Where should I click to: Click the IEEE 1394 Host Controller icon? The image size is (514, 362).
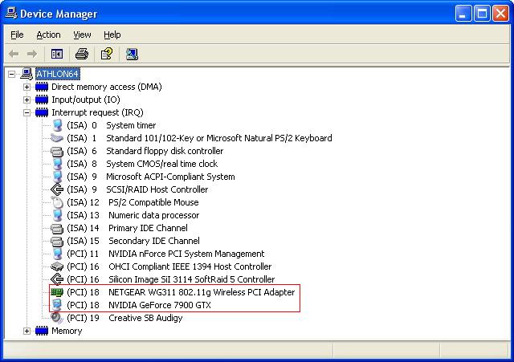tap(57, 266)
